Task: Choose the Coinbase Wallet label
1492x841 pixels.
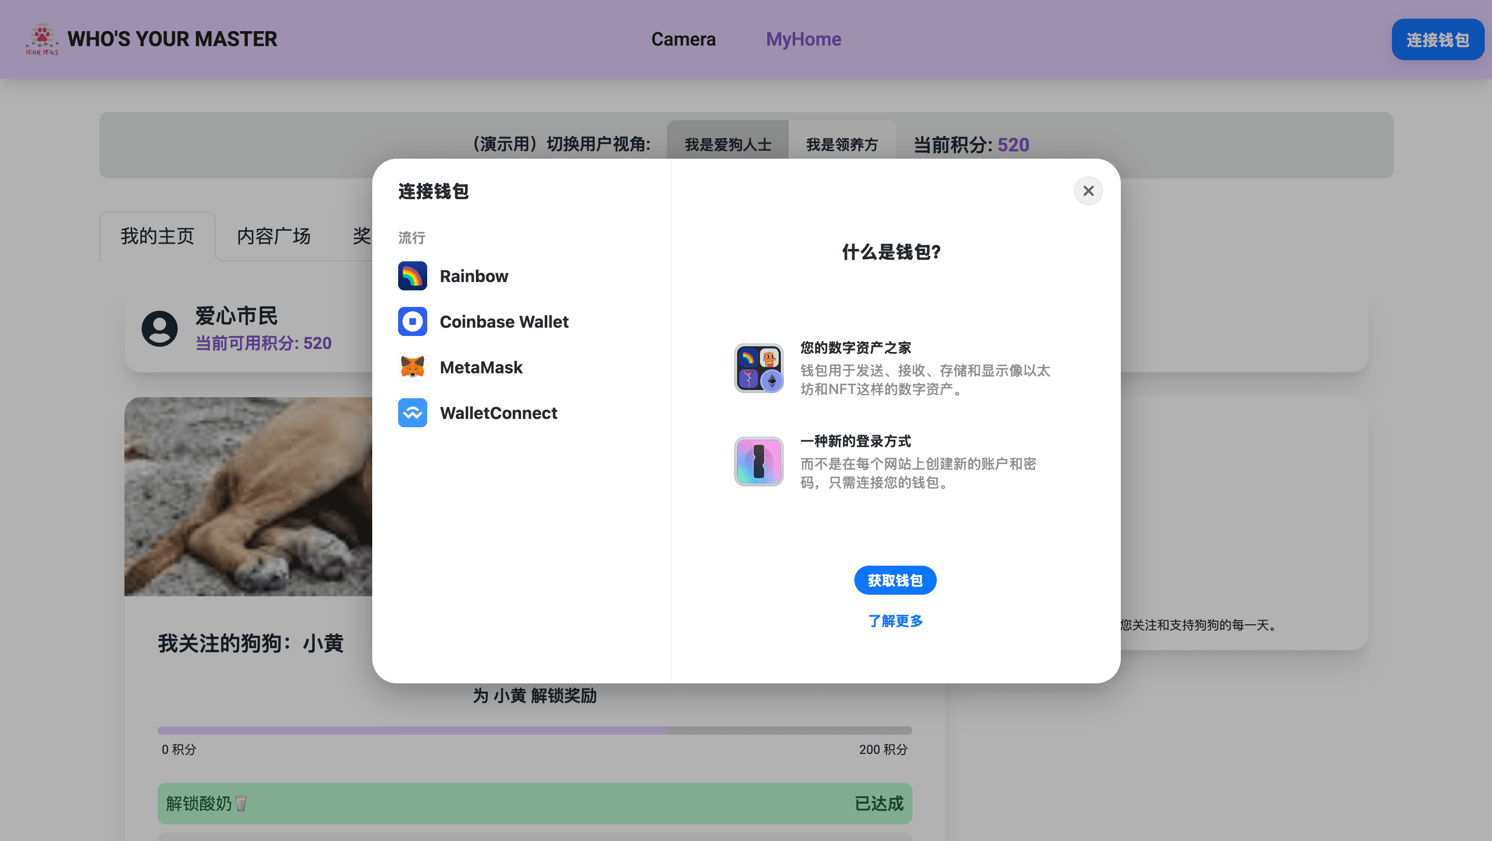Action: (x=504, y=321)
